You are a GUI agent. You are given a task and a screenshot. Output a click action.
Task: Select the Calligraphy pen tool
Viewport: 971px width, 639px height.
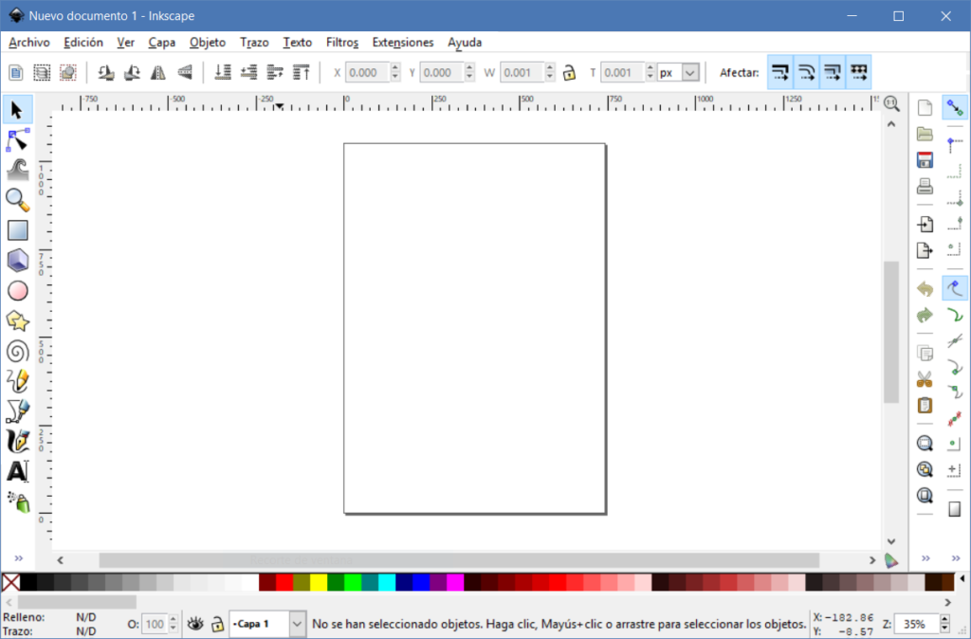tap(16, 441)
